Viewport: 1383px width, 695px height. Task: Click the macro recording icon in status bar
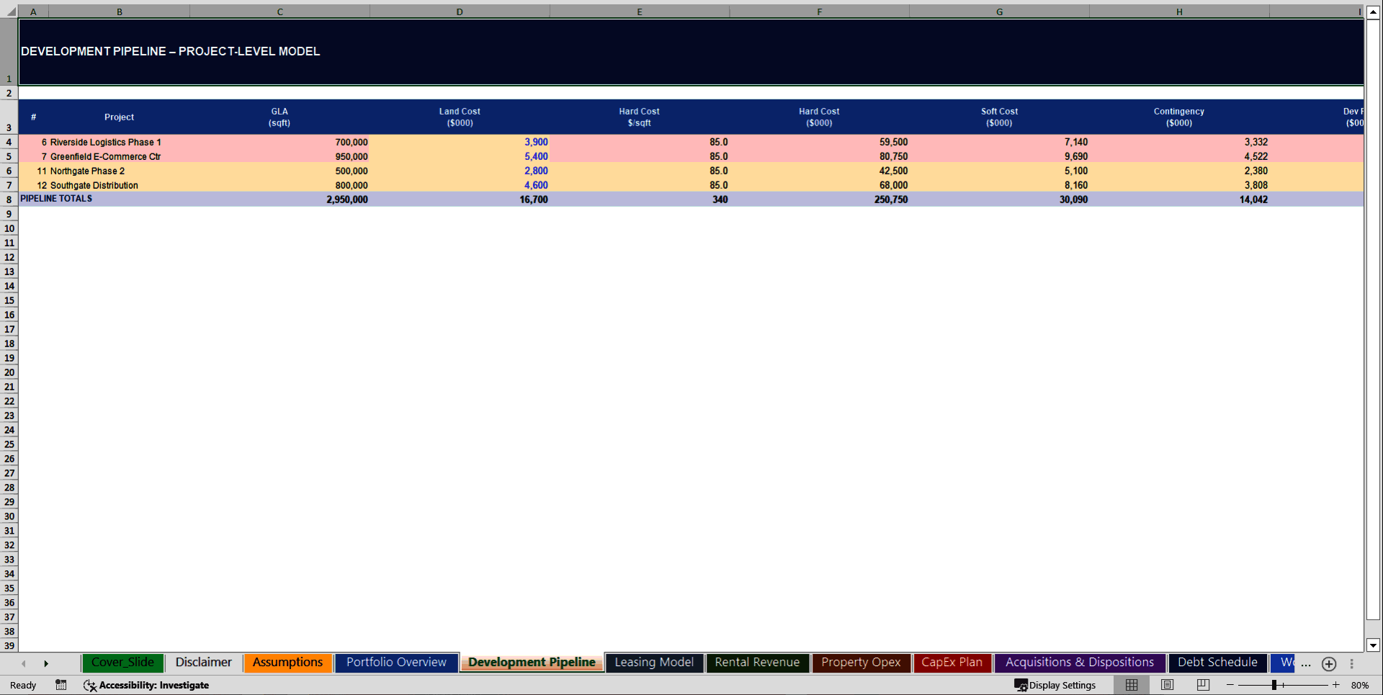(61, 685)
